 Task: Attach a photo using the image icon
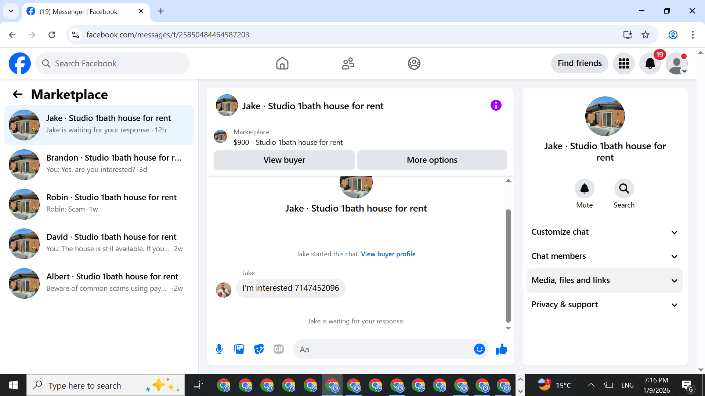point(239,349)
